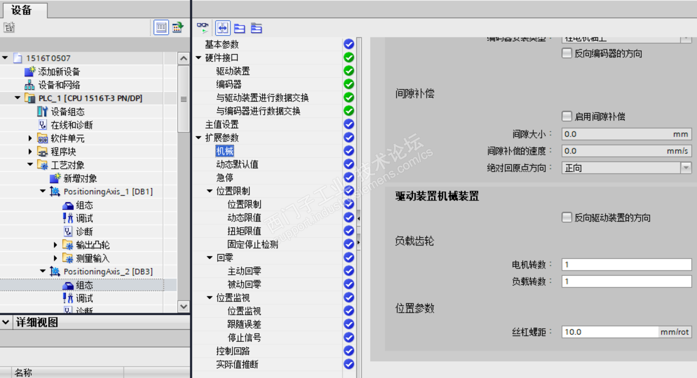Screen dimensions: 697x378
Task: Open the 动态默认值 settings page
Action: 237,165
